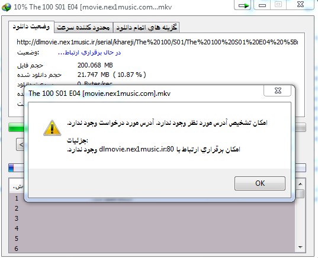
Task: Click the blue segment progress bar
Action: click(16, 168)
